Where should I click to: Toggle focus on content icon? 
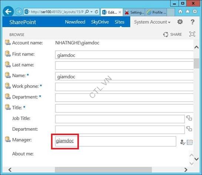click(x=192, y=34)
